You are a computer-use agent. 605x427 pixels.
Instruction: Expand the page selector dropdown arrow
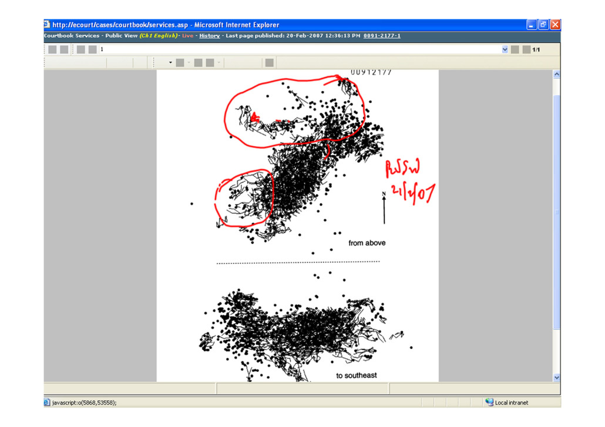[x=505, y=49]
